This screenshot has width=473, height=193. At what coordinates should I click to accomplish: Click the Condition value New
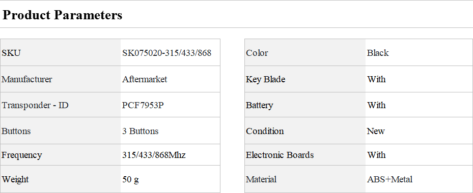coord(376,131)
